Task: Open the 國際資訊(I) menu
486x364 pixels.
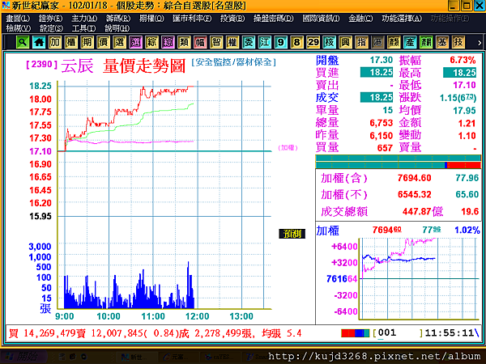Action: [x=321, y=19]
